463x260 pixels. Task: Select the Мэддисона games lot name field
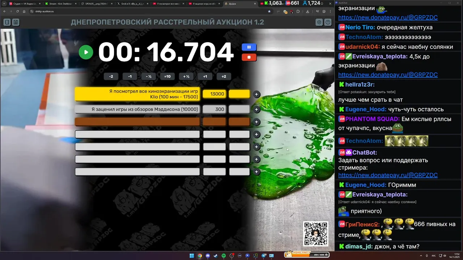[x=137, y=109]
